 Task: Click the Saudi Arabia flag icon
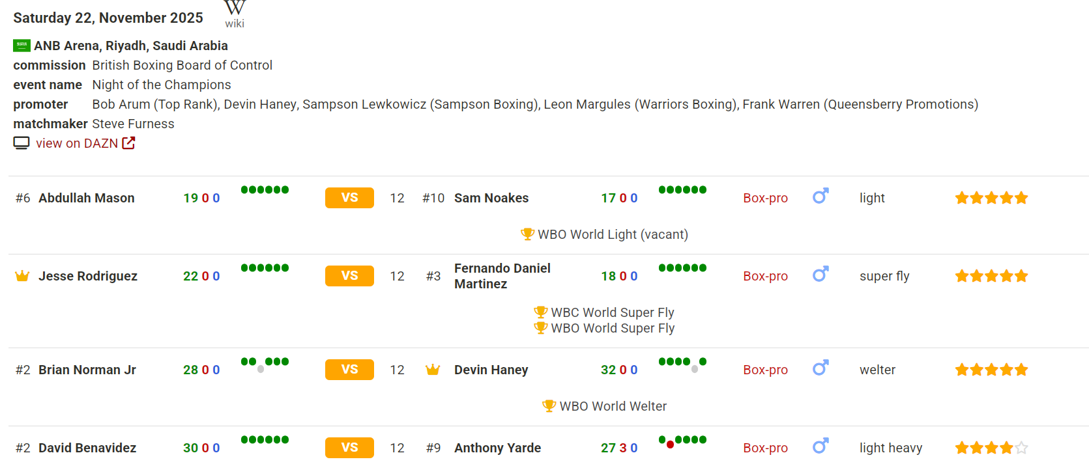(x=22, y=46)
